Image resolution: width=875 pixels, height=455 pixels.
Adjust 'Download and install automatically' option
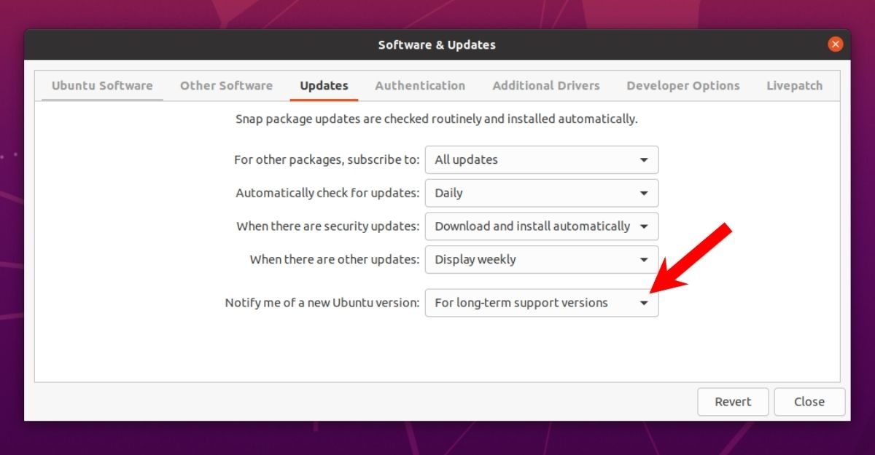(x=542, y=226)
